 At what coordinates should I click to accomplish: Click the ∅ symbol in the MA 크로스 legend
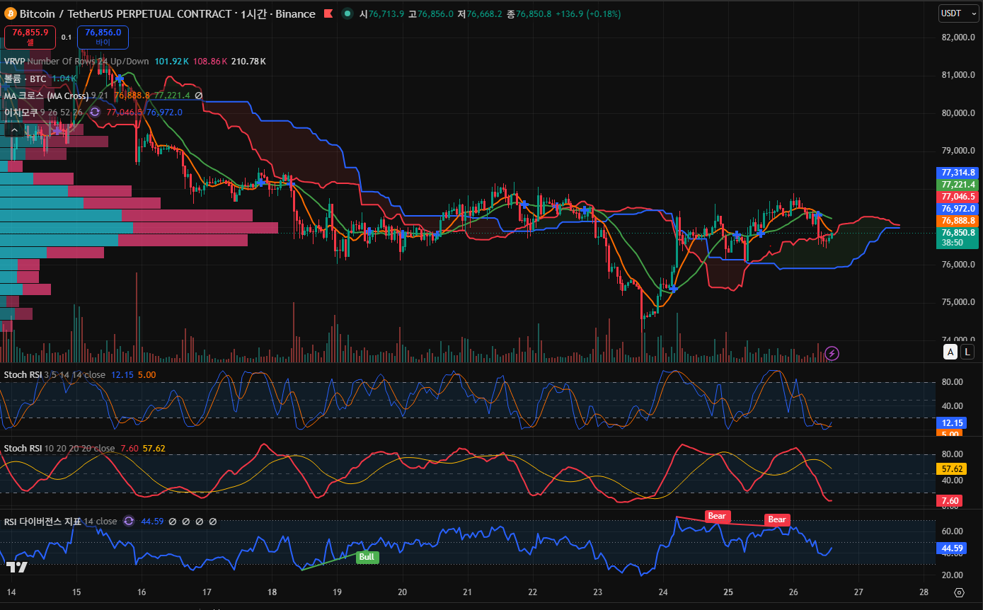coord(199,96)
